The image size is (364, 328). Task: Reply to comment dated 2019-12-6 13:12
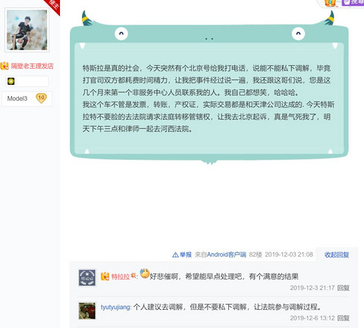[x=344, y=318]
